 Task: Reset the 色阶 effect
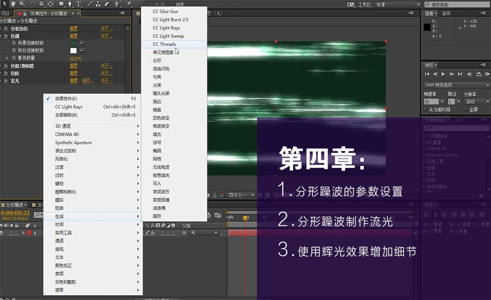coord(74,73)
